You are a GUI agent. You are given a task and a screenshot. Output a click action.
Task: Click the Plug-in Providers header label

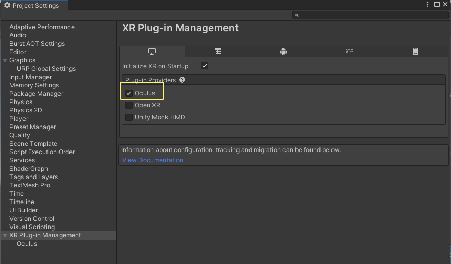pyautogui.click(x=150, y=80)
